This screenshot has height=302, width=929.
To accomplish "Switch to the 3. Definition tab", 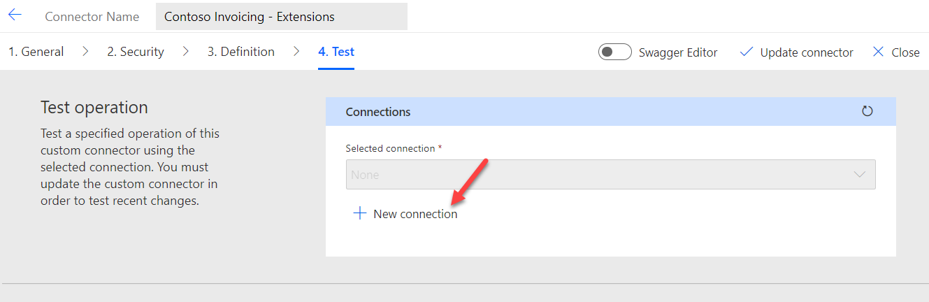I will pyautogui.click(x=240, y=52).
